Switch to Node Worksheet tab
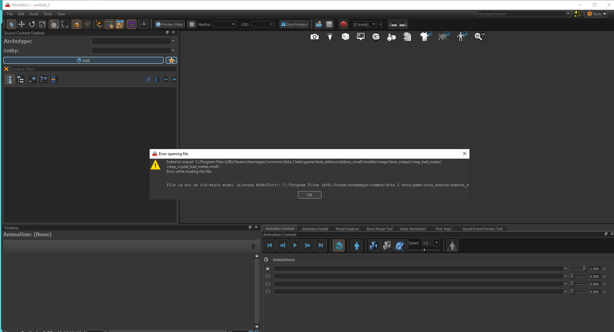Image resolution: width=614 pixels, height=332 pixels. (413, 229)
